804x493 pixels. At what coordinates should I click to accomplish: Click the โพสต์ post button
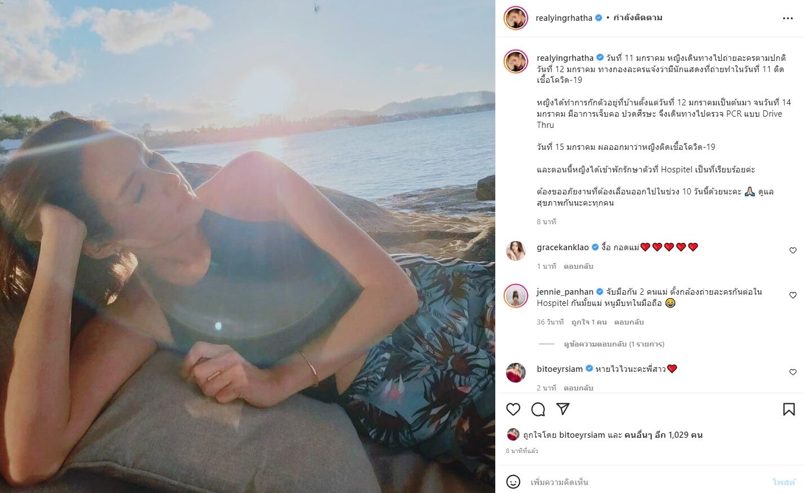point(784,482)
